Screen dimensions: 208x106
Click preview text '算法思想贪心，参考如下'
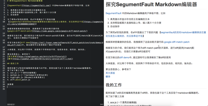click(118, 69)
